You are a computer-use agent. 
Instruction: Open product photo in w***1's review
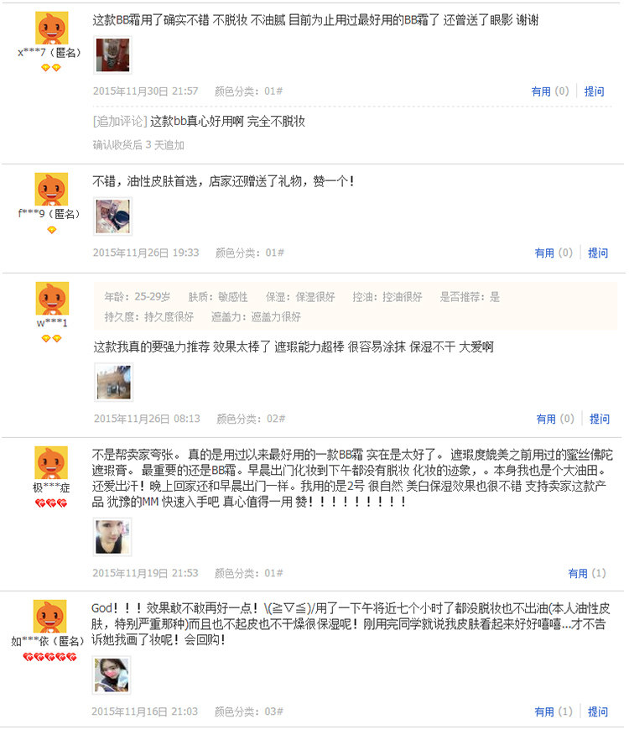[x=113, y=382]
